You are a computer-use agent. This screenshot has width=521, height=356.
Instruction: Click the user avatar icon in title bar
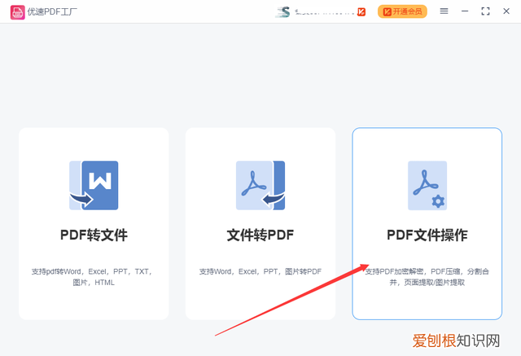[x=283, y=12]
